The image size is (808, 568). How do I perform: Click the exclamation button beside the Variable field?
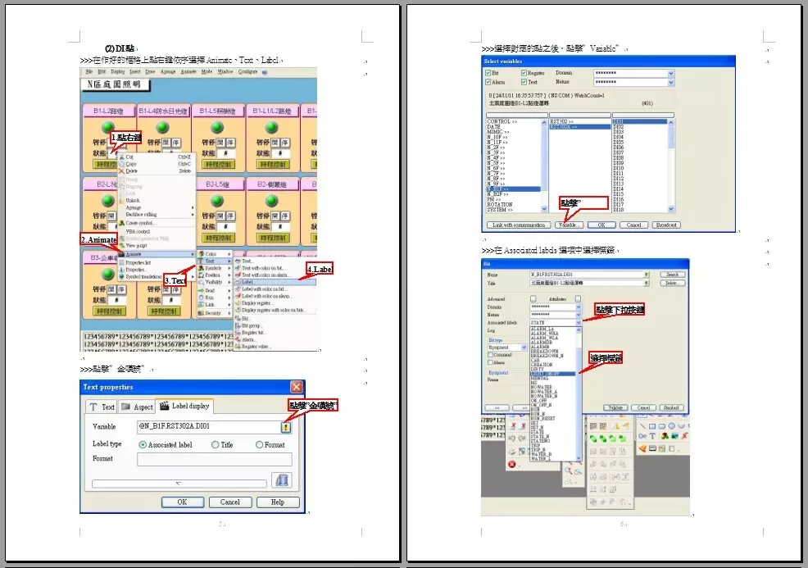(285, 426)
